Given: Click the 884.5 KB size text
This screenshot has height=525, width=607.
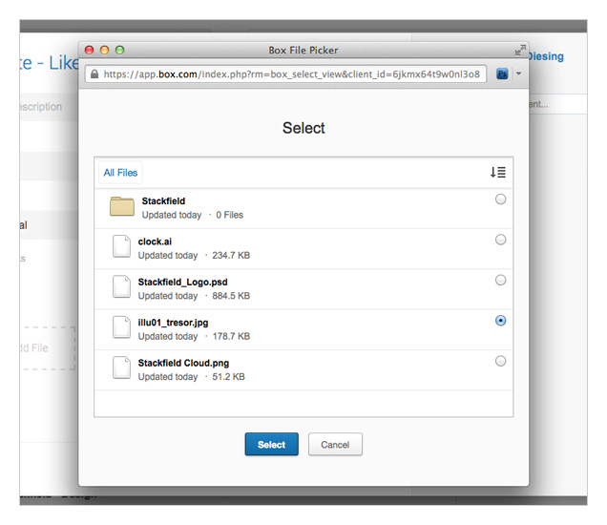Looking at the screenshot, I should [x=231, y=296].
